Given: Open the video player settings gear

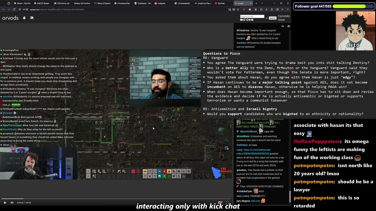Looking at the screenshot, I should point(220,203).
